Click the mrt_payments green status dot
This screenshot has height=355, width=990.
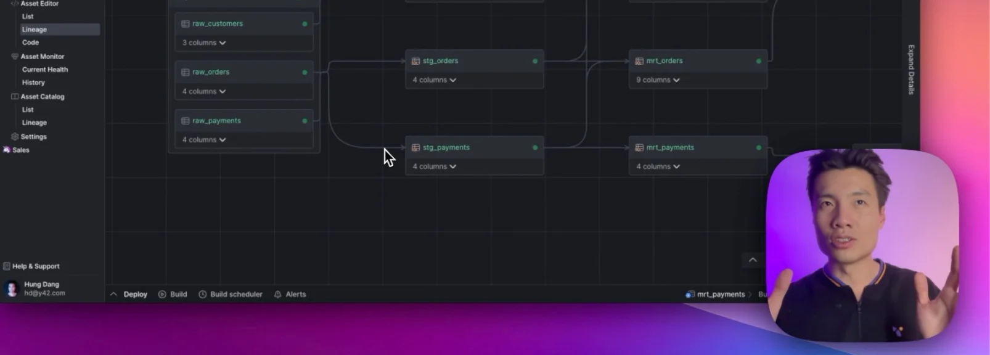tap(758, 148)
